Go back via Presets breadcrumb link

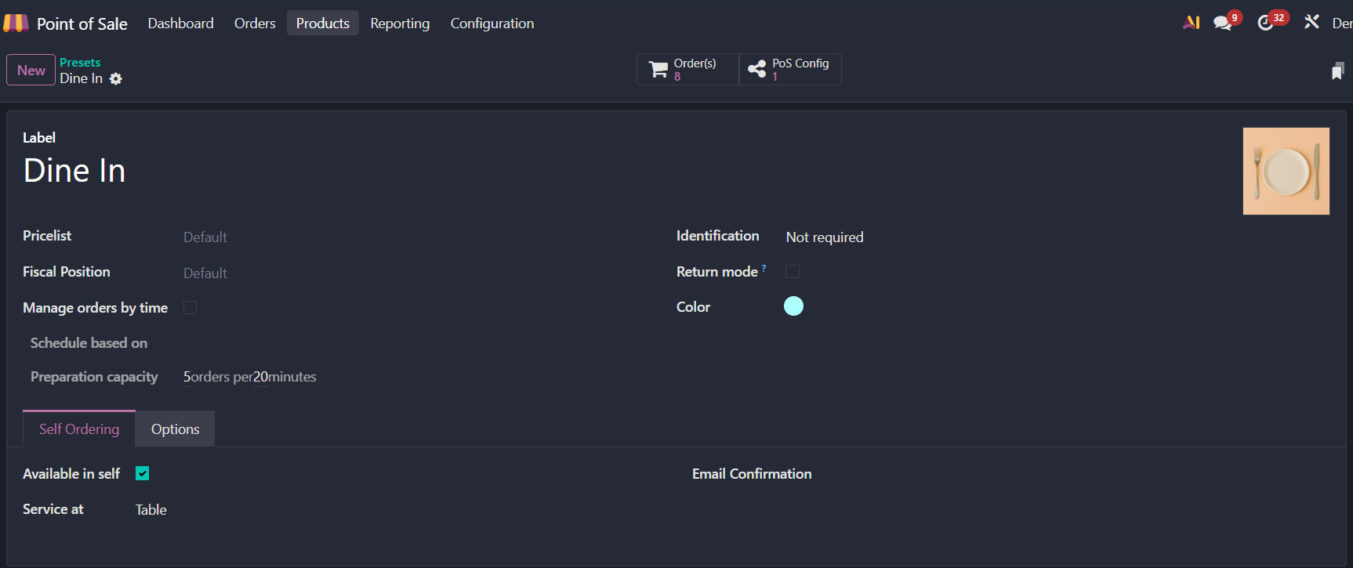(x=80, y=63)
